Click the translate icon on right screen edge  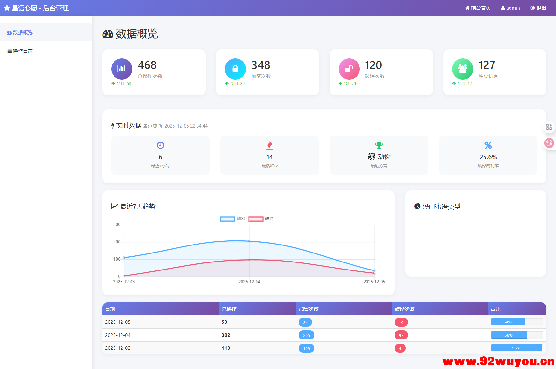coord(549,143)
